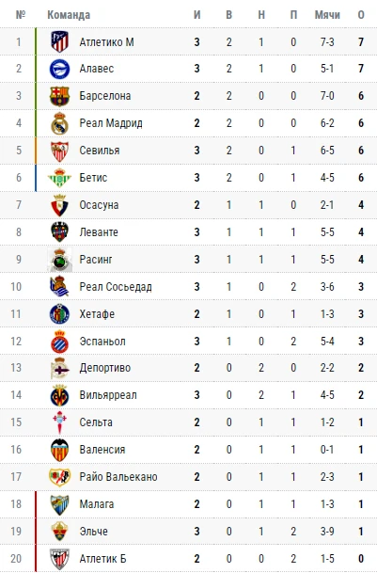The height and width of the screenshot is (573, 377).
Task: Click the Малага club crest
Action: pyautogui.click(x=59, y=504)
